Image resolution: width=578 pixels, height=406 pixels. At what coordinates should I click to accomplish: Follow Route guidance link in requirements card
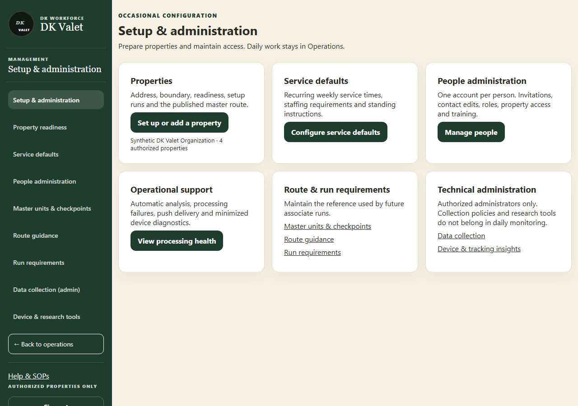click(309, 240)
